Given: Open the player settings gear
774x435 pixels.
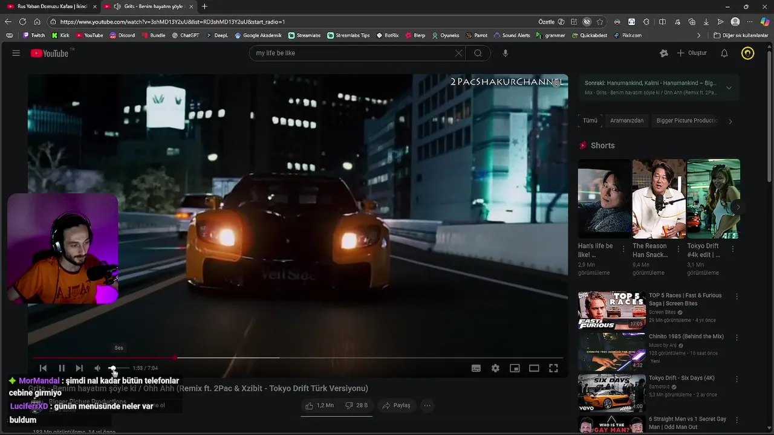Looking at the screenshot, I should pos(495,368).
